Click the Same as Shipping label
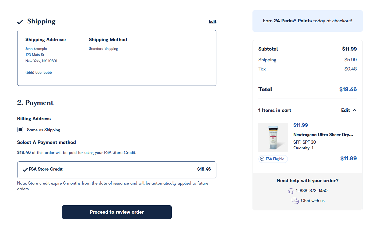This screenshot has height=233, width=376. 43,130
